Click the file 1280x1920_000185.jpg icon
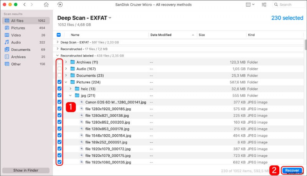This screenshot has width=307, height=176. (x=82, y=109)
